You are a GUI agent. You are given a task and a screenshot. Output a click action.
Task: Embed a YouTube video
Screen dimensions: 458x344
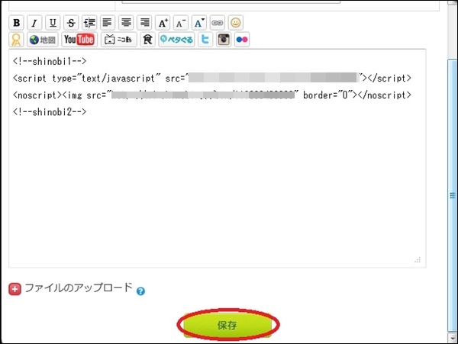79,40
